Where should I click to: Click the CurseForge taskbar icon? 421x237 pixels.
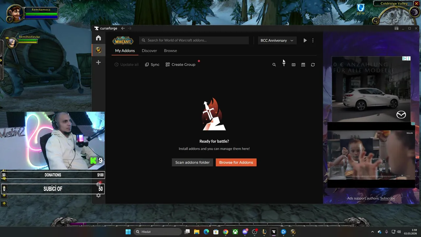(x=274, y=232)
